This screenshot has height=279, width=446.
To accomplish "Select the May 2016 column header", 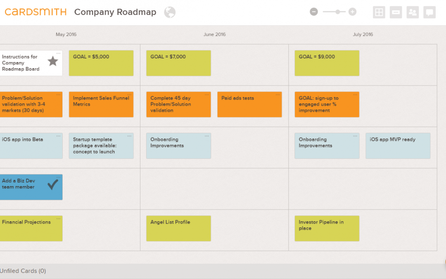I will [x=66, y=34].
